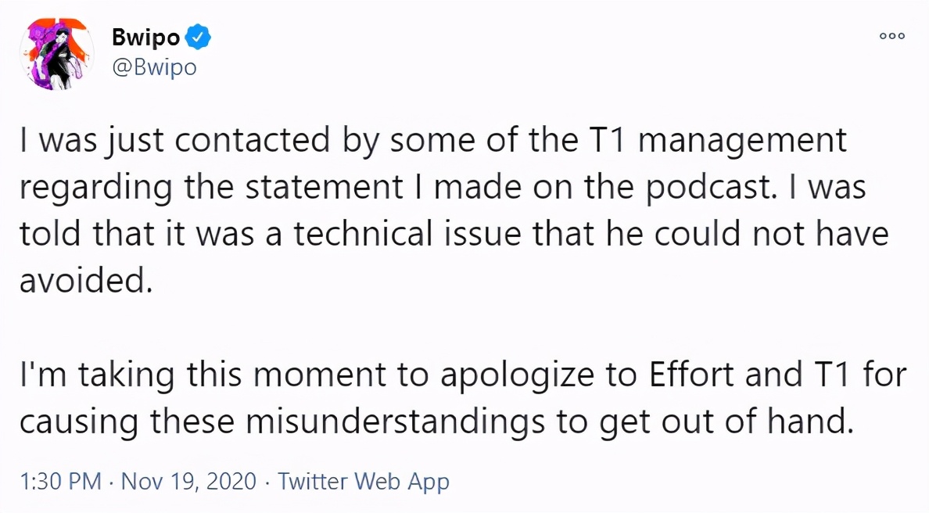The height and width of the screenshot is (513, 929).
Task: Click the tweet's first line about T1 management
Action: coord(433,141)
